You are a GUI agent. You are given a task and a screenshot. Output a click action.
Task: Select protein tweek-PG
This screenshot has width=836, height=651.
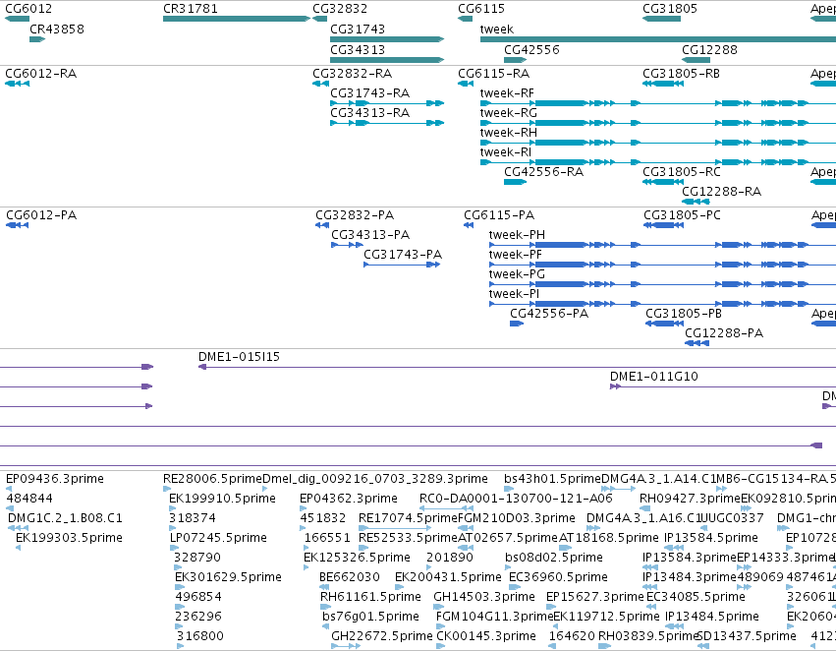point(517,274)
